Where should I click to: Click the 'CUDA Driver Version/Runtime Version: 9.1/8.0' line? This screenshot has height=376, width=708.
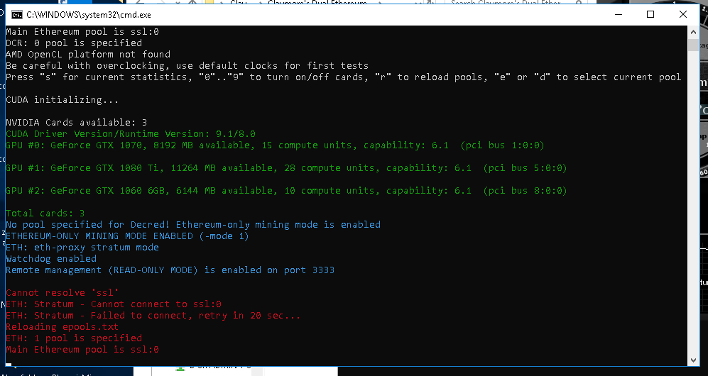click(131, 133)
